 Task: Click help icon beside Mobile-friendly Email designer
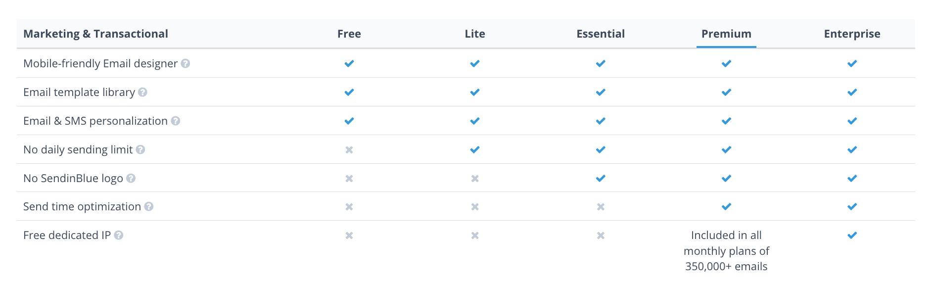pyautogui.click(x=186, y=63)
